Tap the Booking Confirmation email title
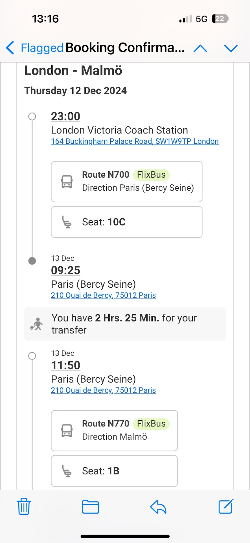Viewport: 250px width, 543px height. [x=125, y=48]
